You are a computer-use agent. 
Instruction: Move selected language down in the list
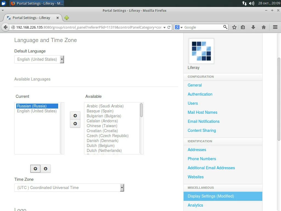coord(46,169)
